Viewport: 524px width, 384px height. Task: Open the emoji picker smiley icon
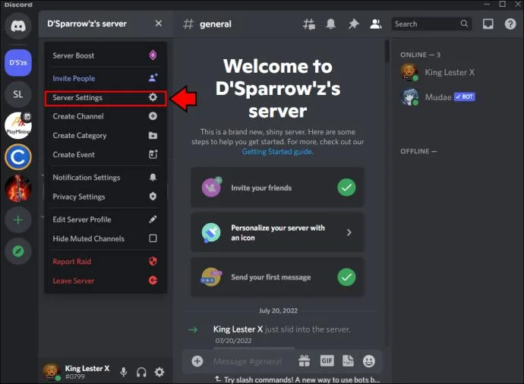368,361
